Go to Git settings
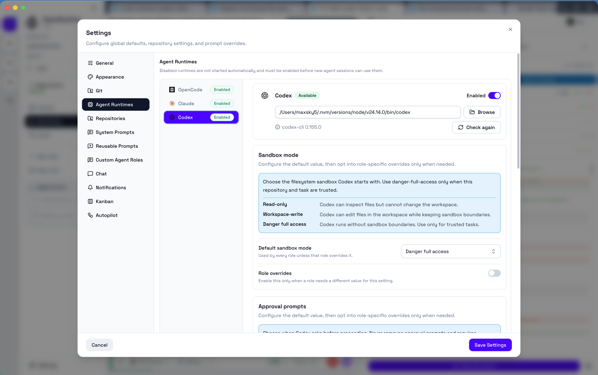598x375 pixels. pos(115,91)
